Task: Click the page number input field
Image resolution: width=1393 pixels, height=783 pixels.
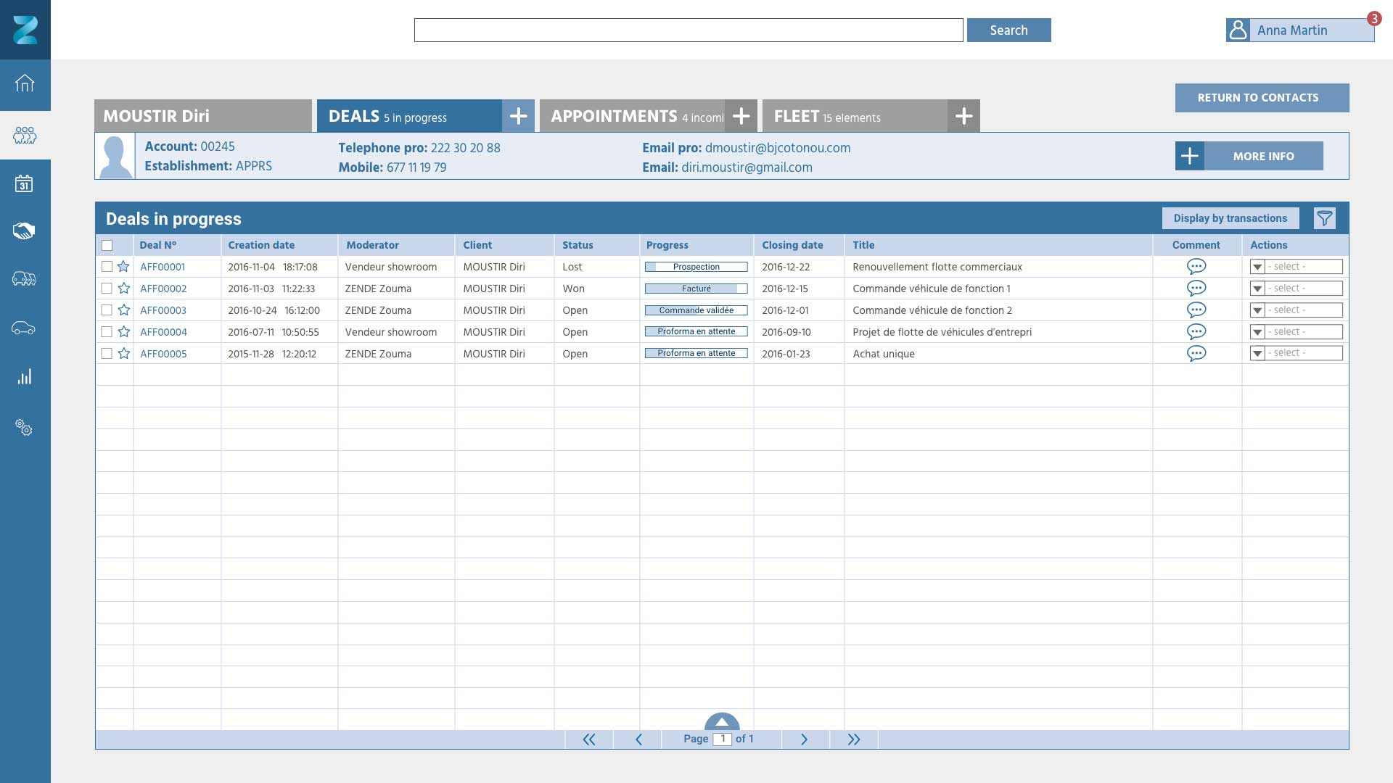Action: tap(722, 739)
